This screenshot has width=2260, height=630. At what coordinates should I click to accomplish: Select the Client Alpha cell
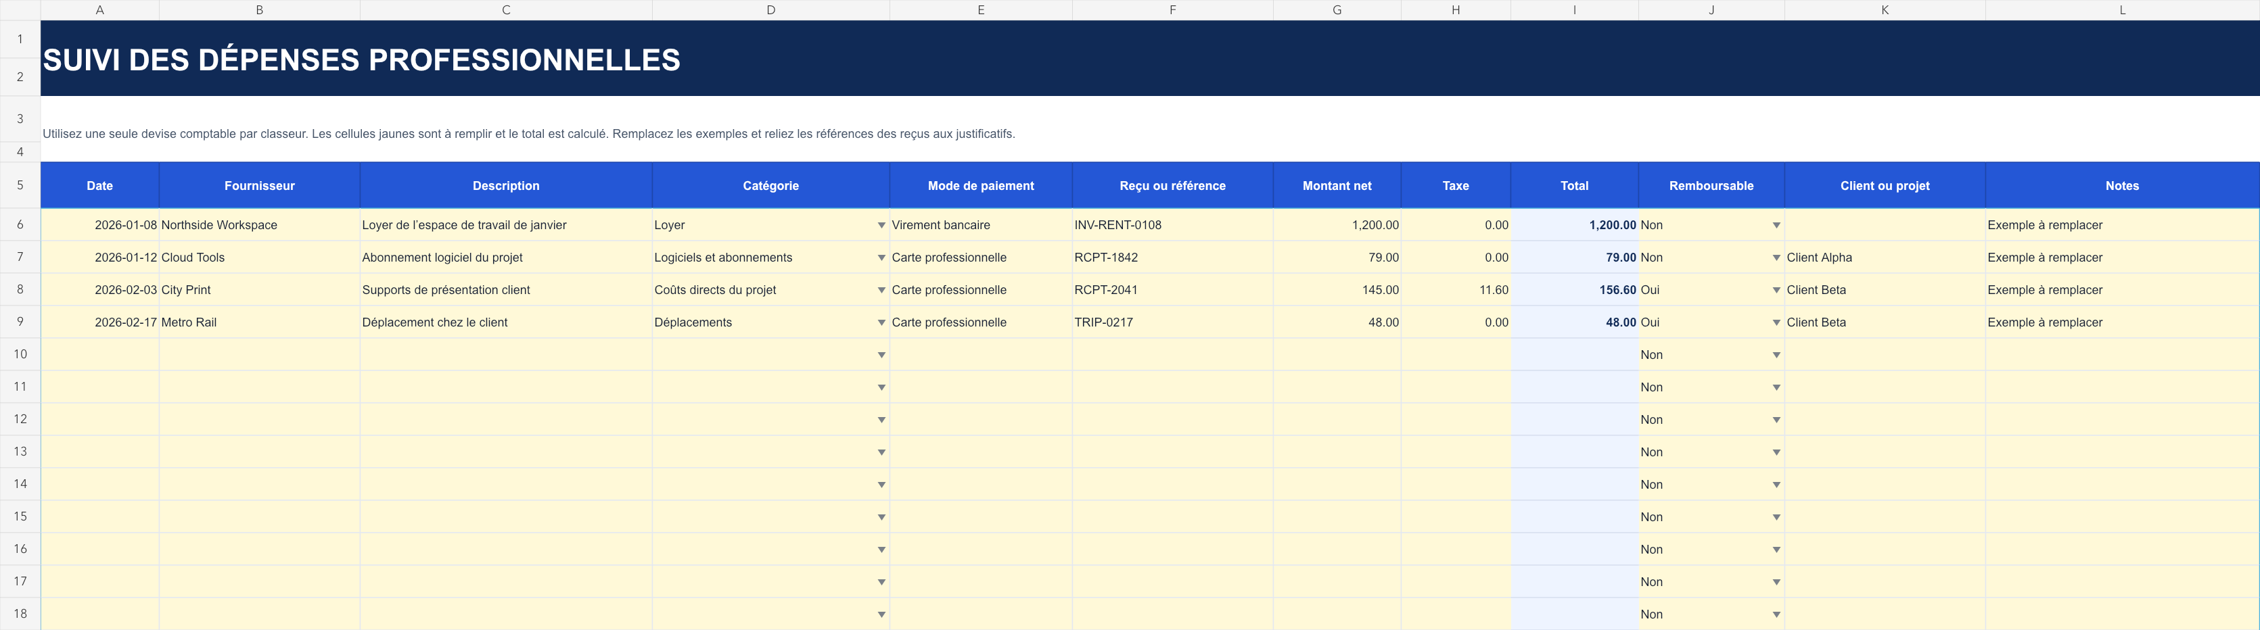pyautogui.click(x=1885, y=258)
